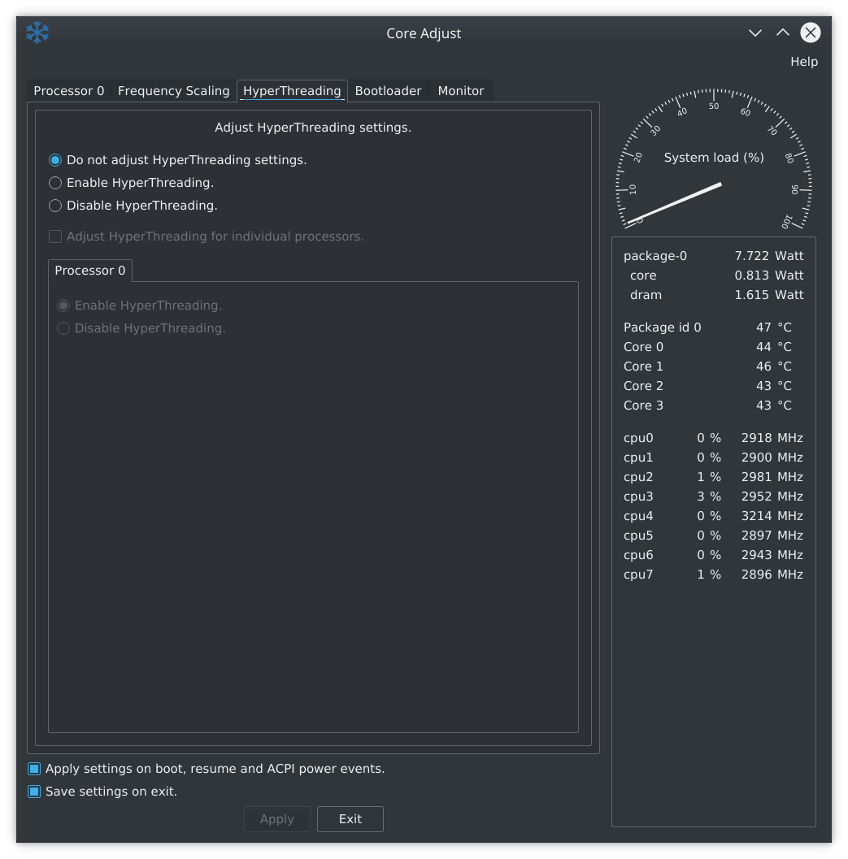
Task: Select the HyperThreading tab
Action: (x=292, y=91)
